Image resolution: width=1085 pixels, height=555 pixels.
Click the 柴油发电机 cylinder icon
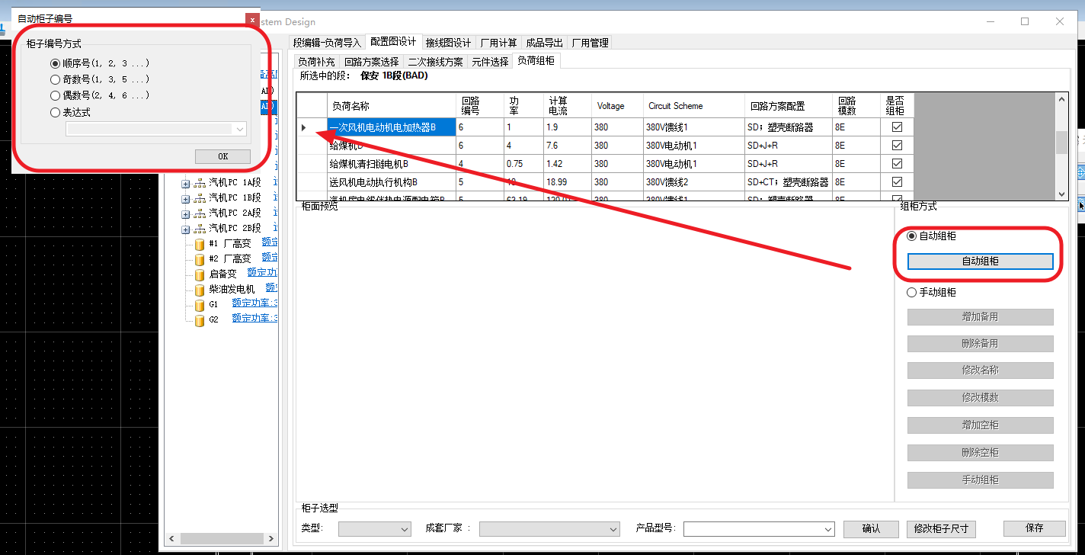coord(200,290)
